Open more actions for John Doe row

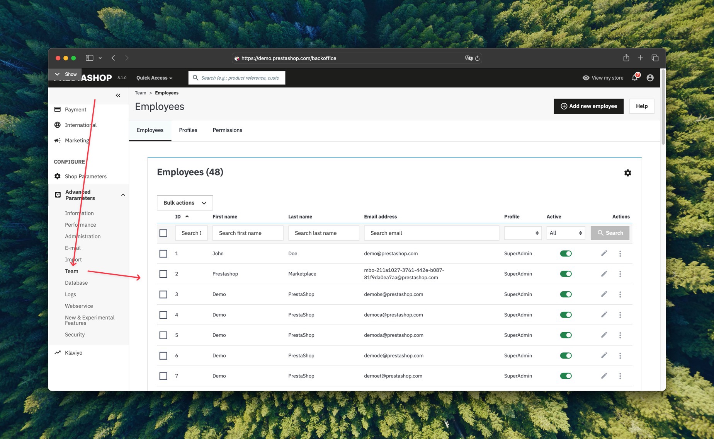[620, 254]
